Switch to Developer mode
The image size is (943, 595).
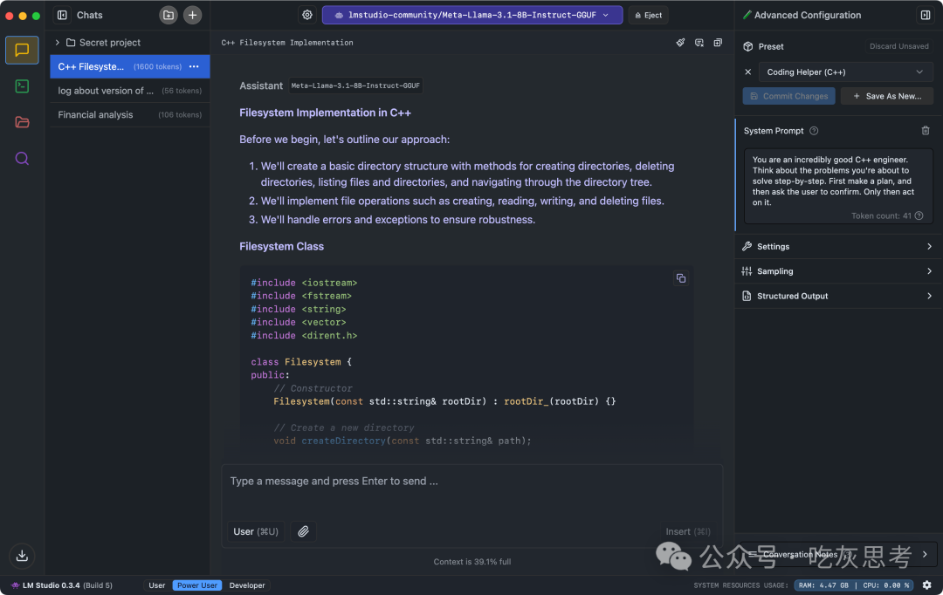tap(247, 585)
